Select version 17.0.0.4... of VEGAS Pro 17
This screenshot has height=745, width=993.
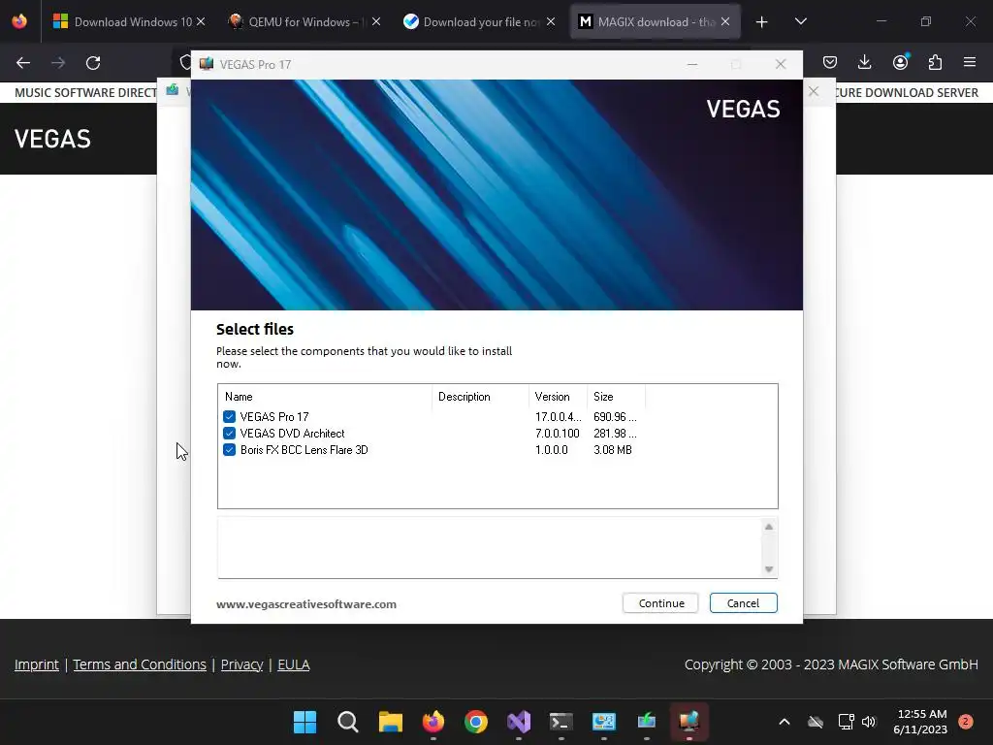[558, 417]
